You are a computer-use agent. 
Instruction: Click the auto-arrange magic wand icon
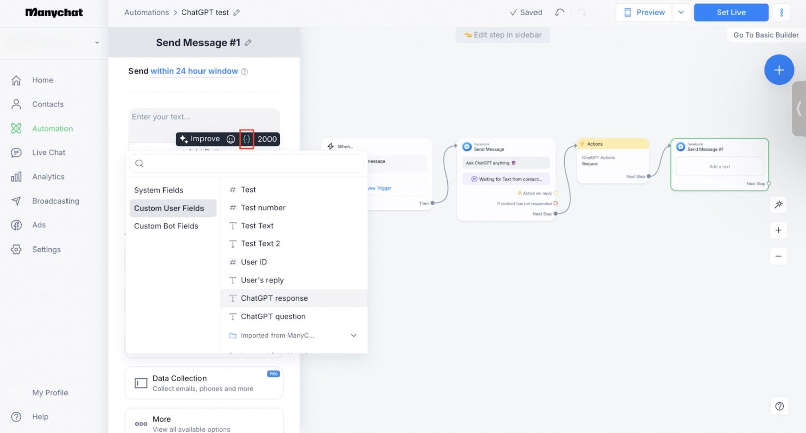778,204
